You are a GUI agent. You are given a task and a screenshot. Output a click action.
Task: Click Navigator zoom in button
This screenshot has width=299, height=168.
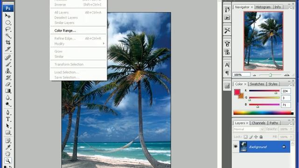point(286,75)
